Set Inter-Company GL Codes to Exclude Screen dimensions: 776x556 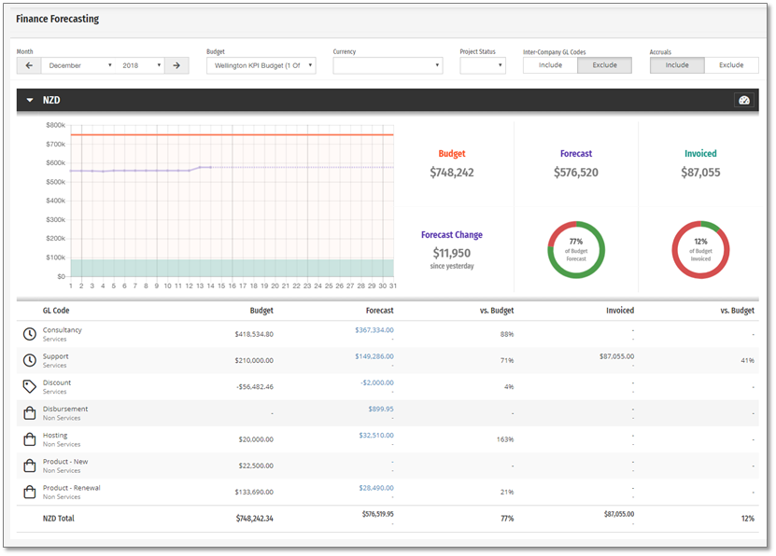point(604,65)
